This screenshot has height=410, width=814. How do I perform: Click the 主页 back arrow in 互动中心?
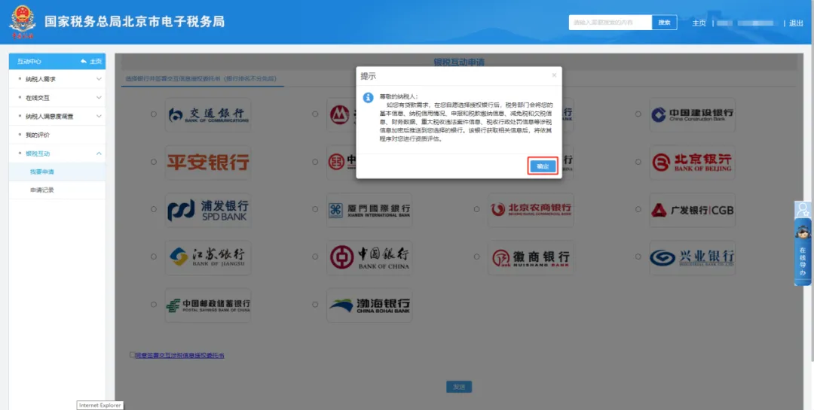(x=91, y=61)
